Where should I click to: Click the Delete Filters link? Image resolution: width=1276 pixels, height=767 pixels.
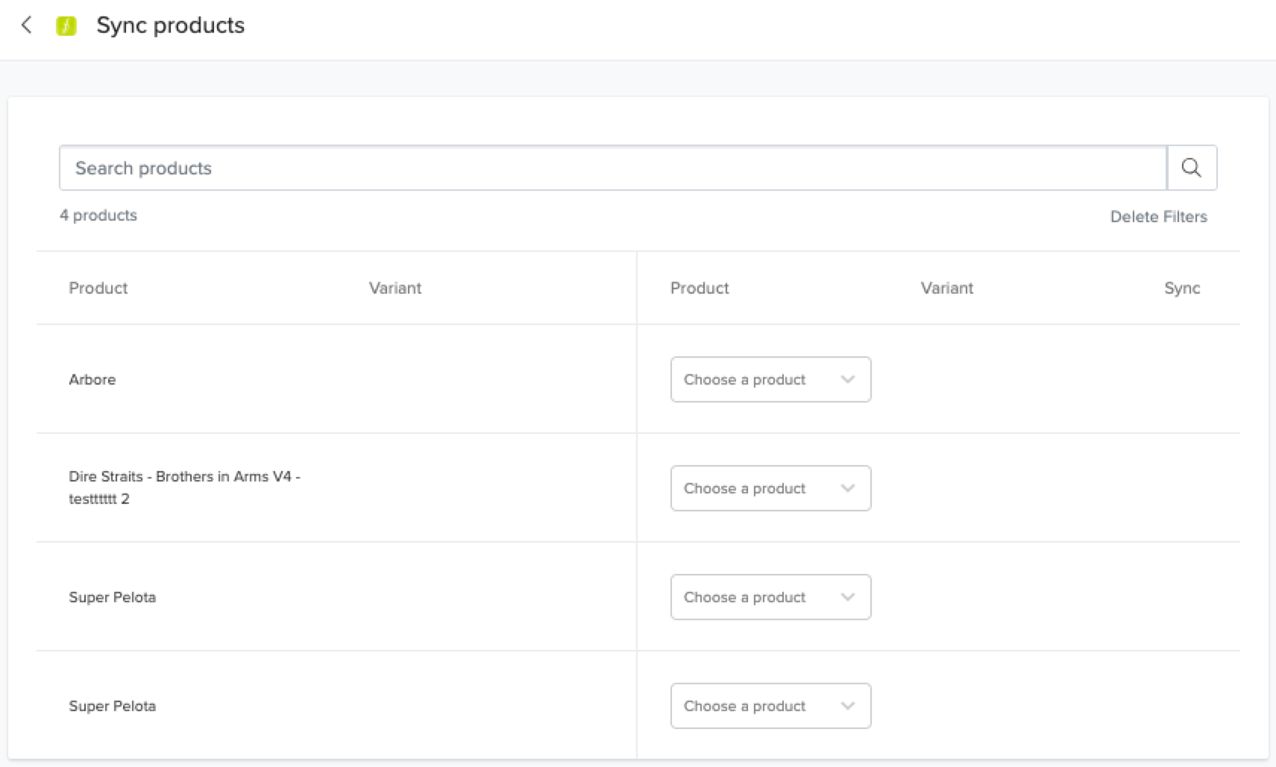pos(1158,217)
